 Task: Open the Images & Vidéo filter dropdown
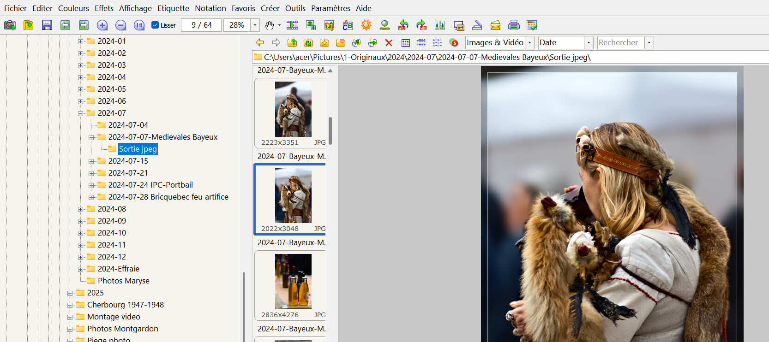(530, 43)
